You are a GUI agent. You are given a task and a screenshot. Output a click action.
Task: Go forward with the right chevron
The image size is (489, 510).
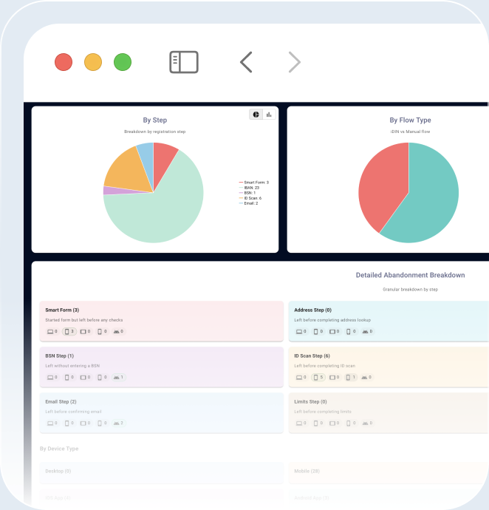pyautogui.click(x=295, y=62)
